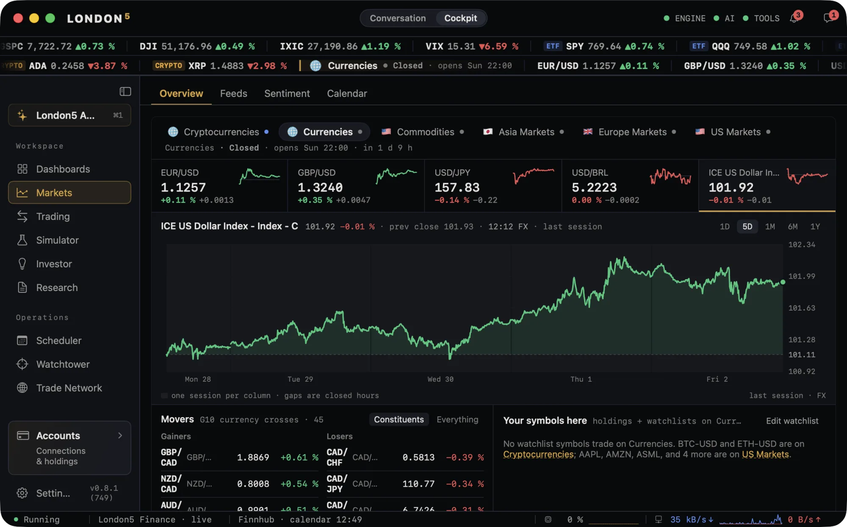Select the USD/JPY quote card
Viewport: 847px width, 527px height.
click(493, 186)
